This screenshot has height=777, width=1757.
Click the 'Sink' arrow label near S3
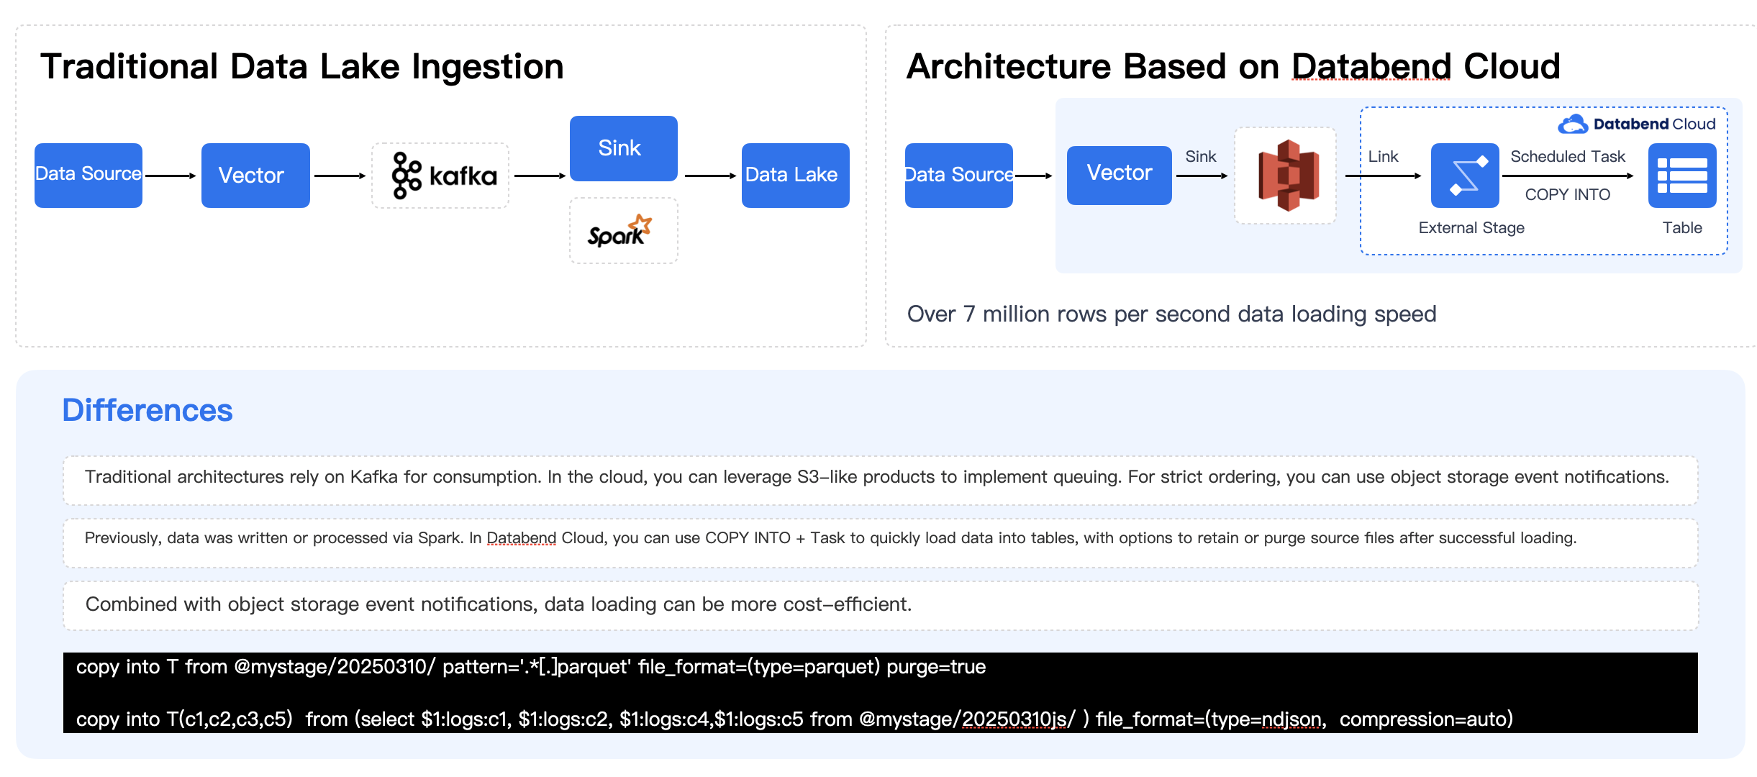tap(1201, 156)
